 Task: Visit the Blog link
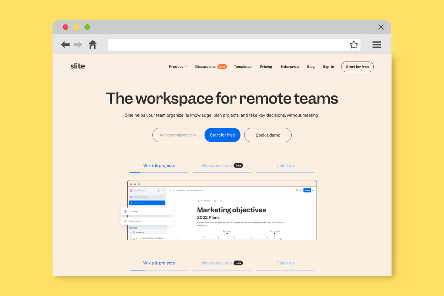coord(311,67)
